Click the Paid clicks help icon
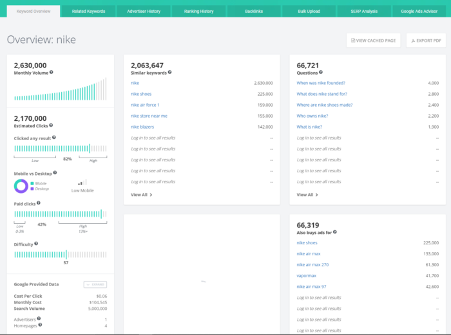This screenshot has height=335, width=451. [x=39, y=203]
